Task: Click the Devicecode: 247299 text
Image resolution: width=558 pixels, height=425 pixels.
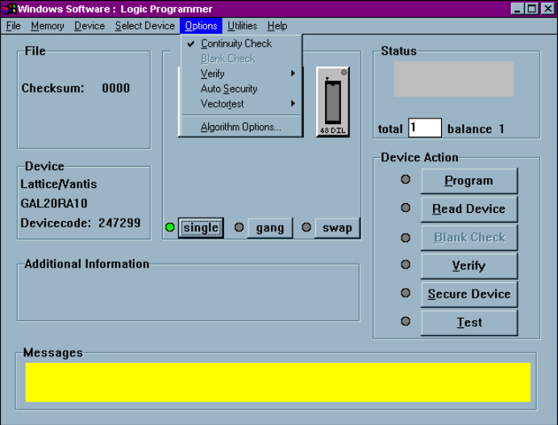Action: click(x=81, y=223)
